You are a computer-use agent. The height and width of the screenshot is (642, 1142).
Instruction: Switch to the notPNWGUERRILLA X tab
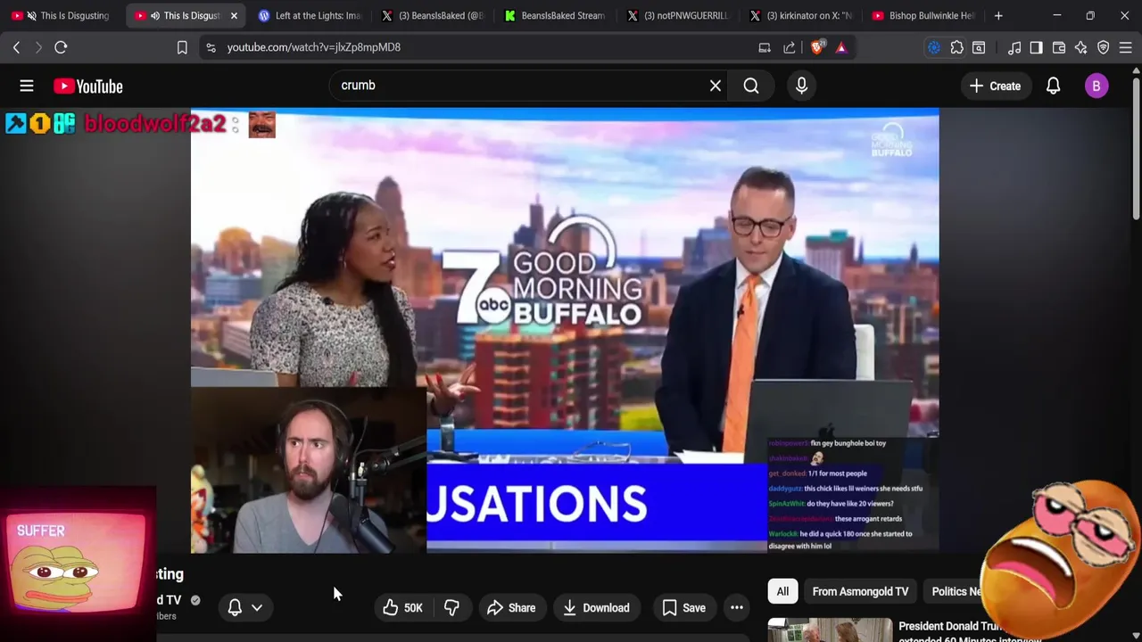pyautogui.click(x=678, y=15)
